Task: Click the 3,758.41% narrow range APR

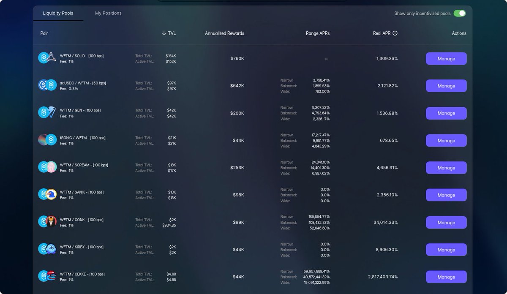Action: click(321, 80)
